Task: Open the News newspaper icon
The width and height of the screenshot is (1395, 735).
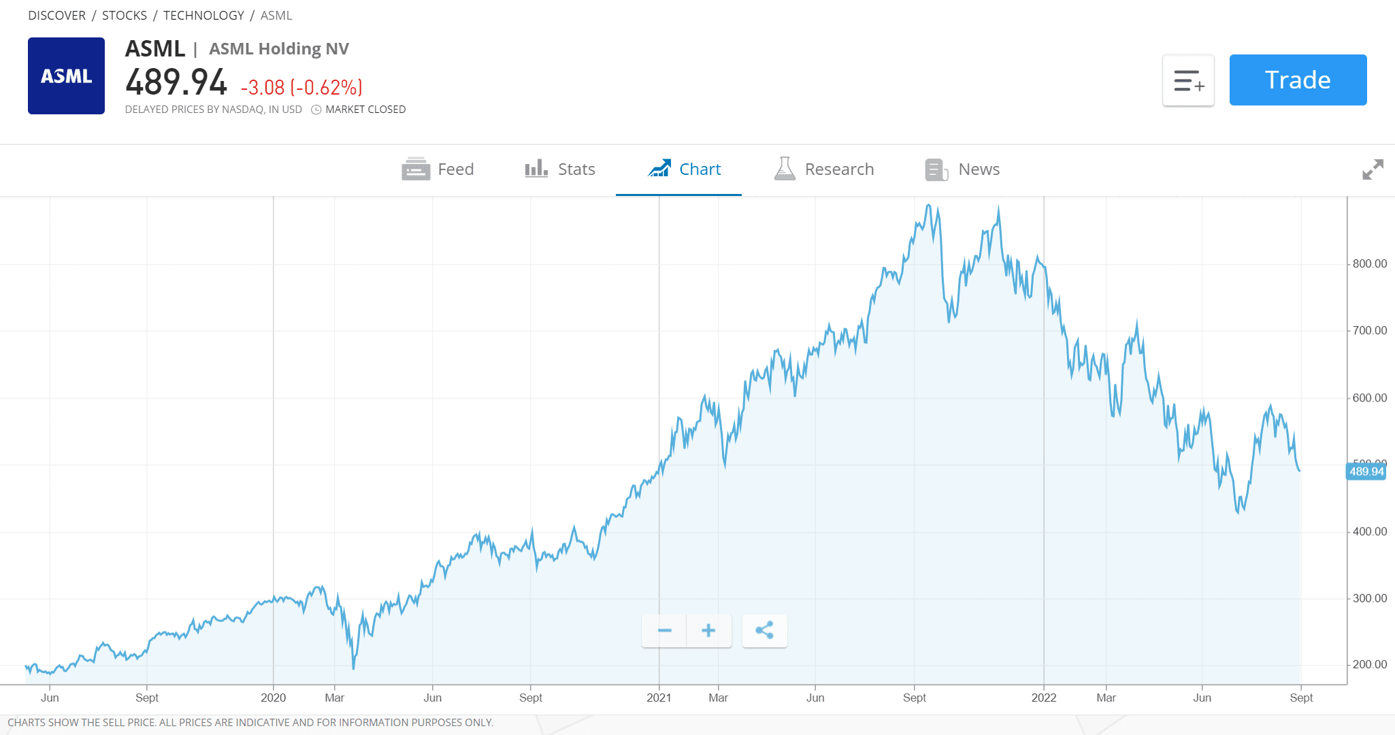Action: coord(936,170)
